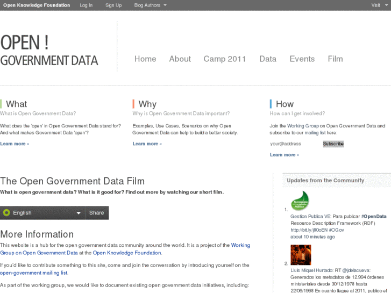This screenshot has height=293, width=391.
Task: Open the open-government mailing list link
Action: 34,273
